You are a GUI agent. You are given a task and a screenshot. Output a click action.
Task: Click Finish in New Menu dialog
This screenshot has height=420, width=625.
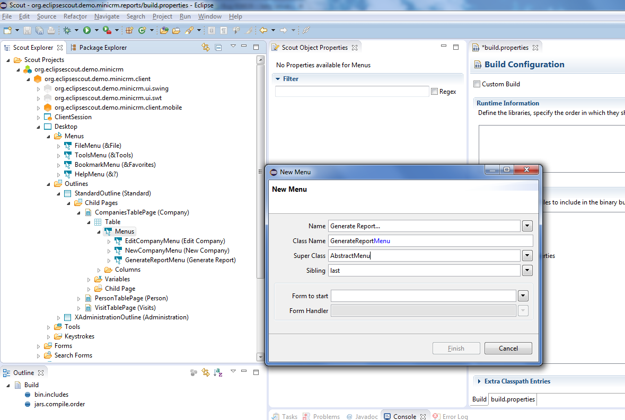coord(456,348)
